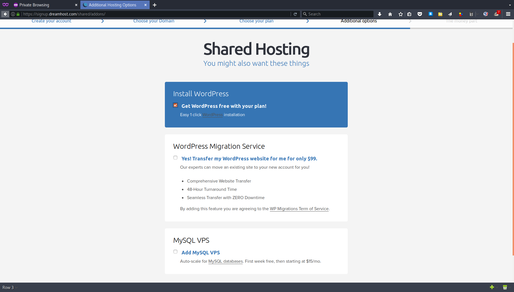The image size is (514, 292).
Task: Click Yes! Transfer my WordPress website label
Action: tap(249, 158)
